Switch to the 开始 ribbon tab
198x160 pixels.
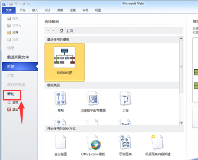[x=23, y=10]
